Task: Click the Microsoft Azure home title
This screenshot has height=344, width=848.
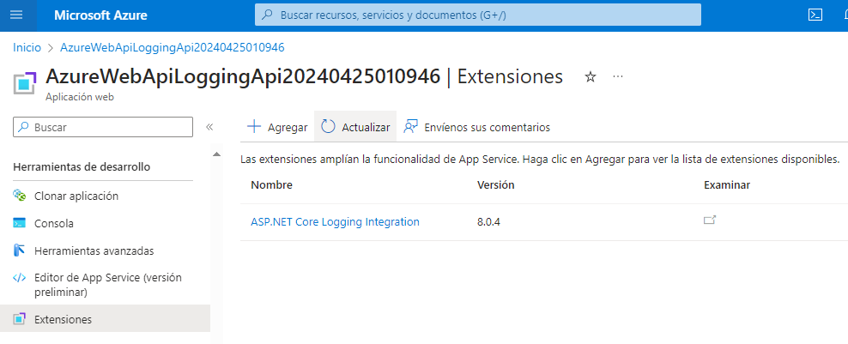Action: (100, 15)
